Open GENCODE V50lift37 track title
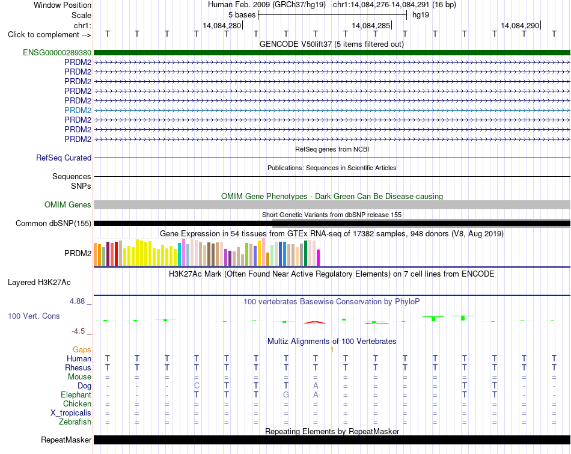Image resolution: width=571 pixels, height=454 pixels. tap(331, 44)
